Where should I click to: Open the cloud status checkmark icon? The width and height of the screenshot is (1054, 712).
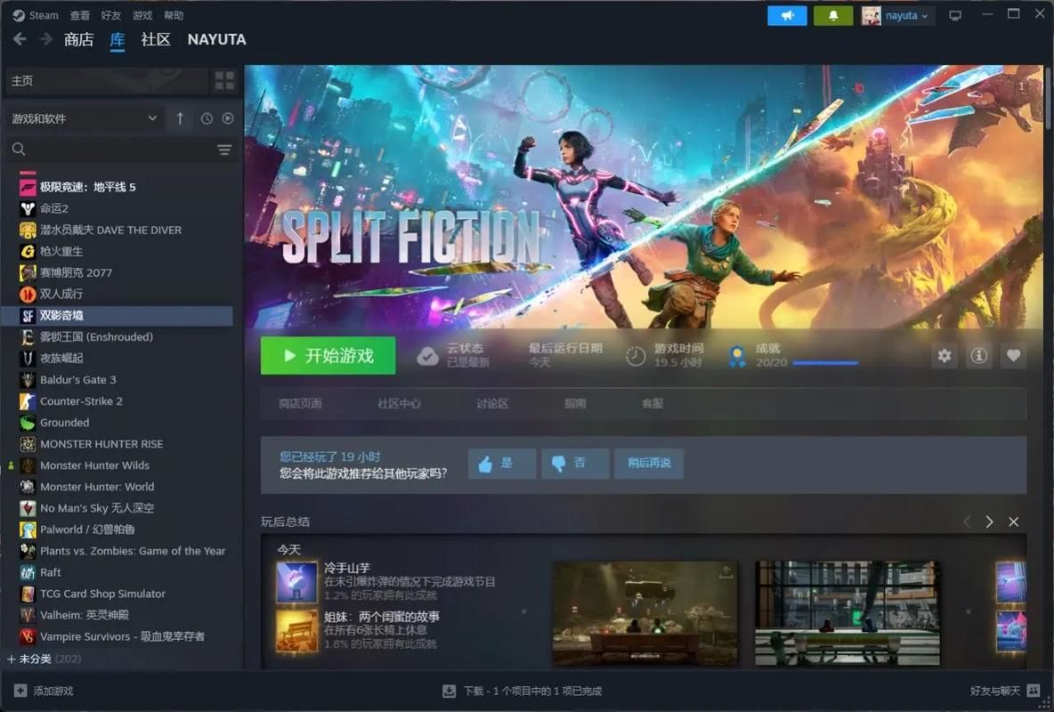click(x=426, y=356)
